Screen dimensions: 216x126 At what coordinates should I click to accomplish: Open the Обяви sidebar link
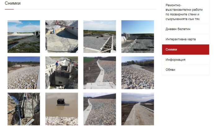click(x=185, y=70)
